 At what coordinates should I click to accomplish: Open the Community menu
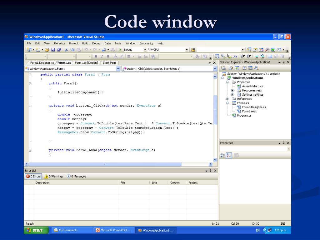click(146, 43)
